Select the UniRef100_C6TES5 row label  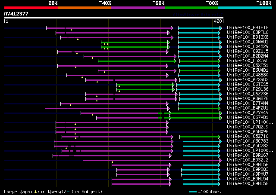pos(248,85)
